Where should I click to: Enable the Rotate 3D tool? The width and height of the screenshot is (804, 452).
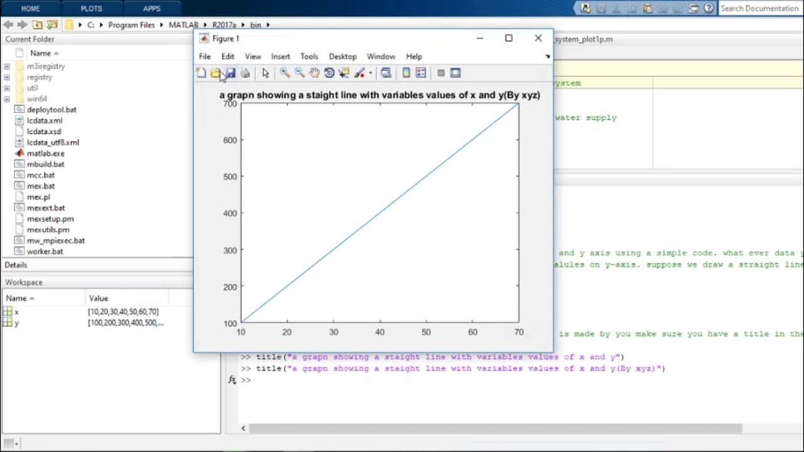(x=329, y=73)
